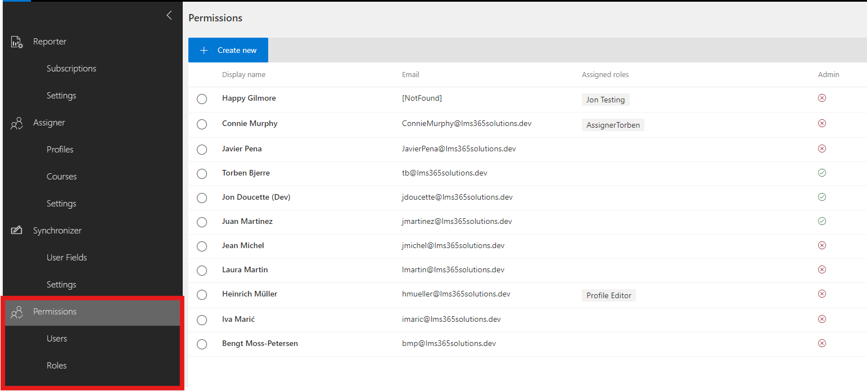Click the plus icon inside Create new
The image size is (867, 391).
click(x=204, y=50)
